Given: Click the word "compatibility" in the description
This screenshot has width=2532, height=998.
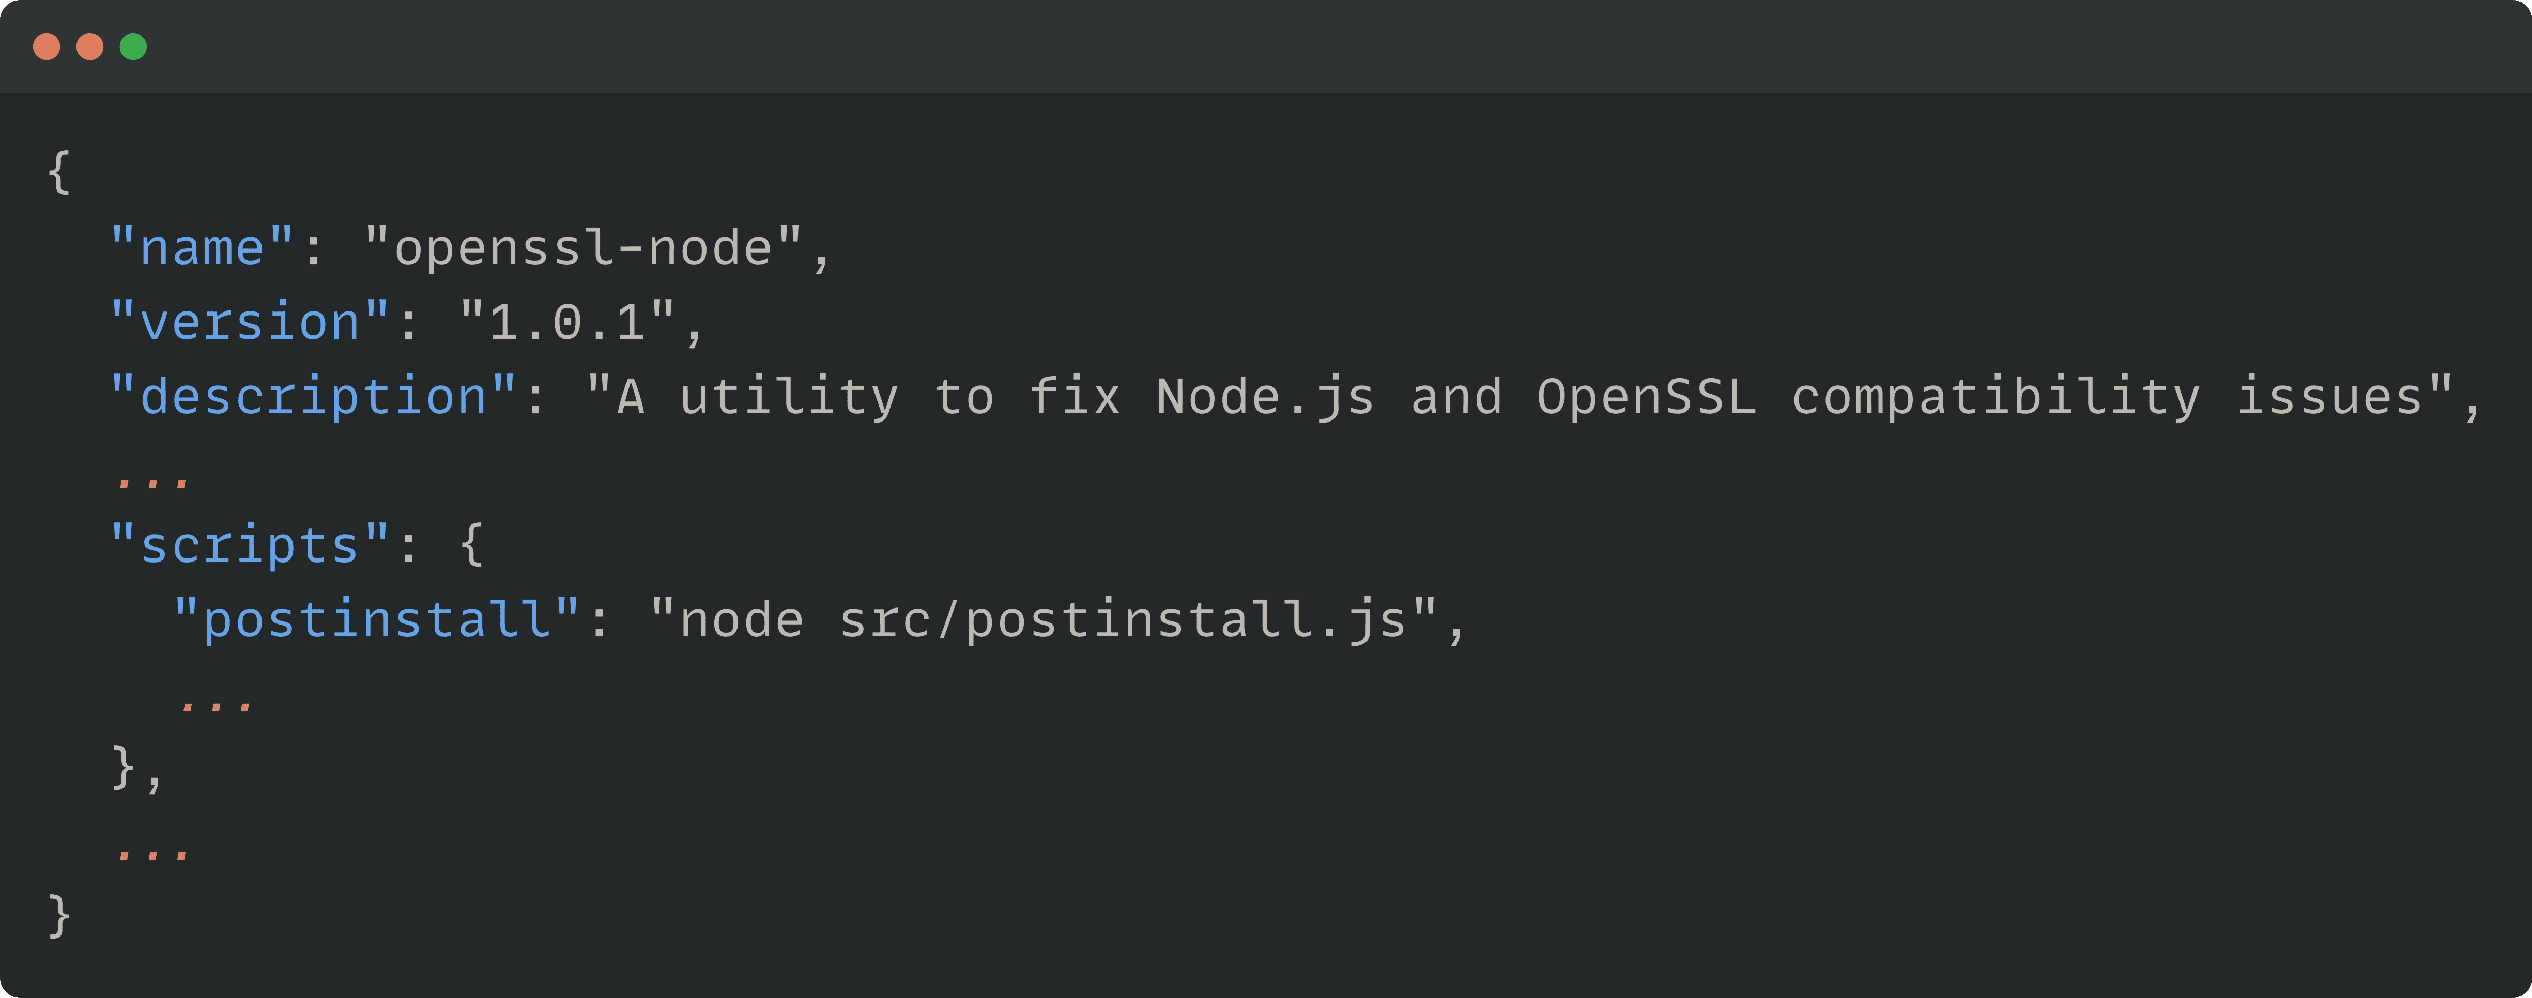Looking at the screenshot, I should (x=1996, y=397).
